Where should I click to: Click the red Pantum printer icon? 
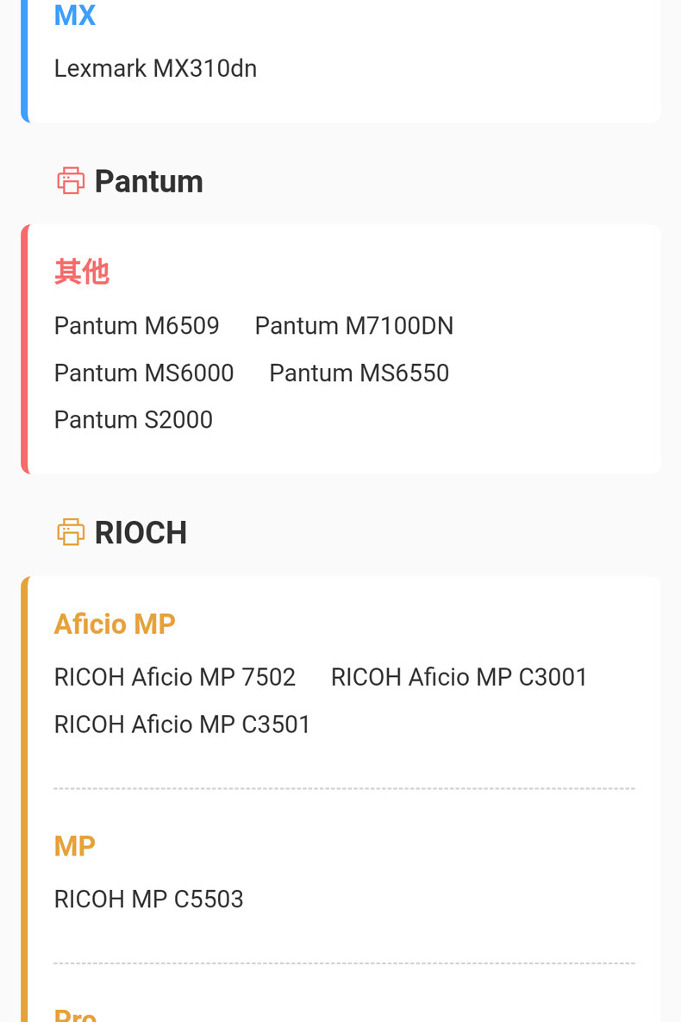(x=71, y=181)
